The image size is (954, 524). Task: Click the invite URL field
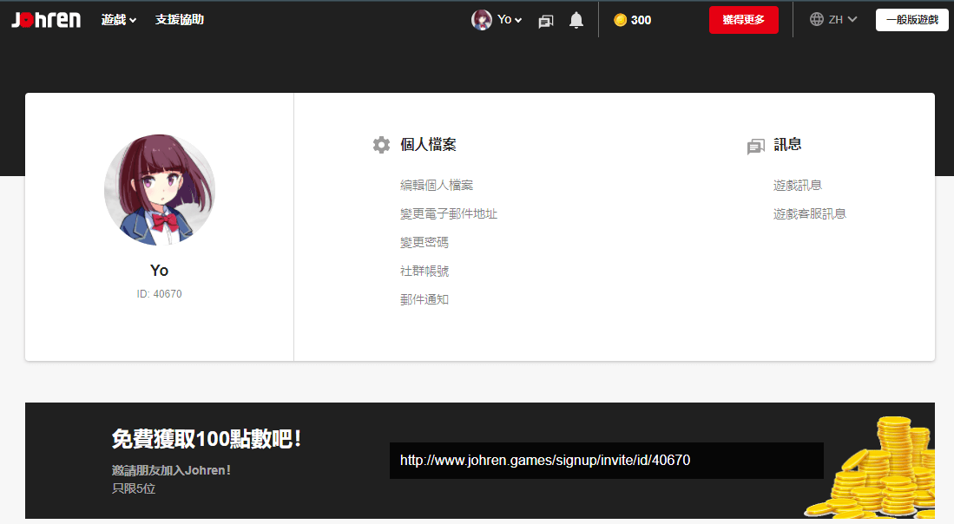coord(607,461)
